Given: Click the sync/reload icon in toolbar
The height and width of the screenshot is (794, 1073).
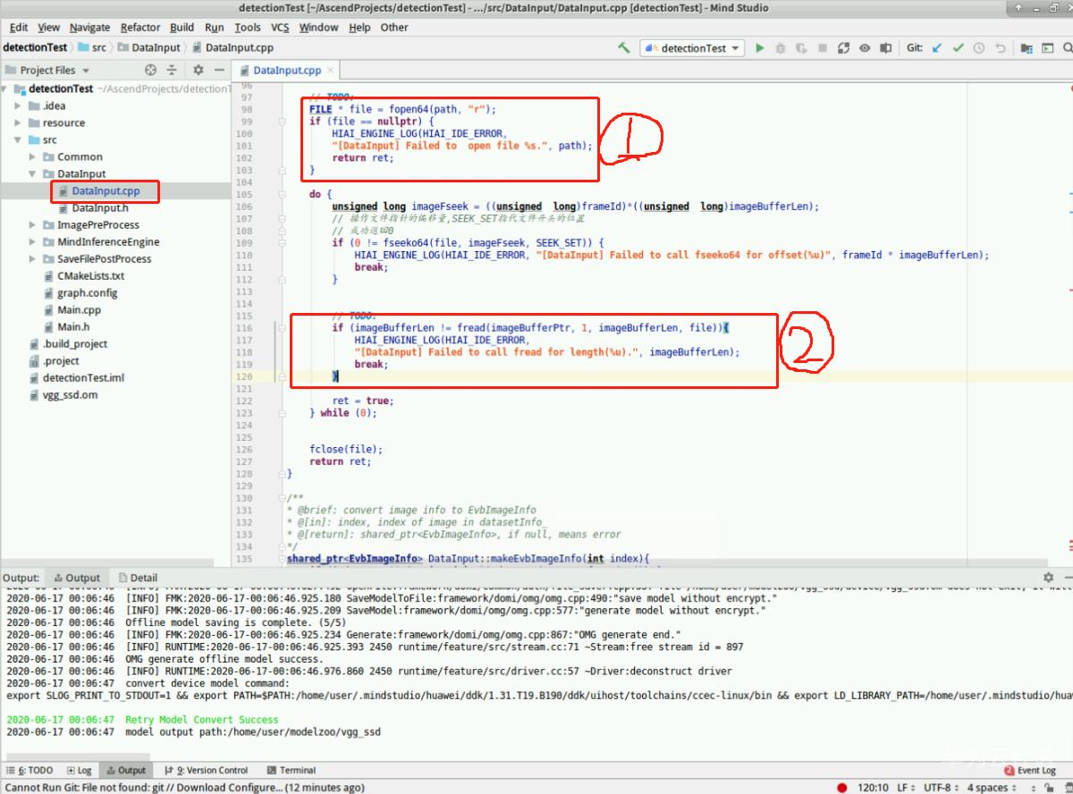Looking at the screenshot, I should click(x=843, y=48).
